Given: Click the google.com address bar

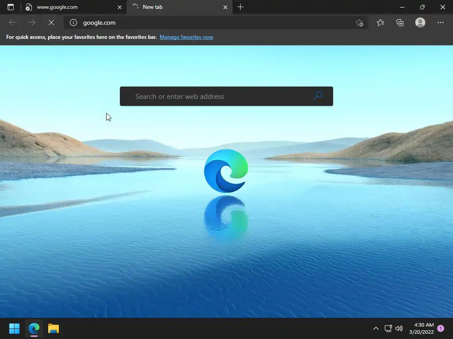Looking at the screenshot, I should [216, 23].
